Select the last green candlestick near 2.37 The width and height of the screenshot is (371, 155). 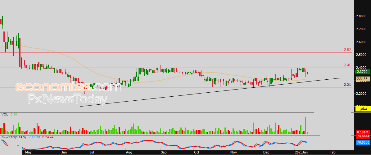coord(307,73)
